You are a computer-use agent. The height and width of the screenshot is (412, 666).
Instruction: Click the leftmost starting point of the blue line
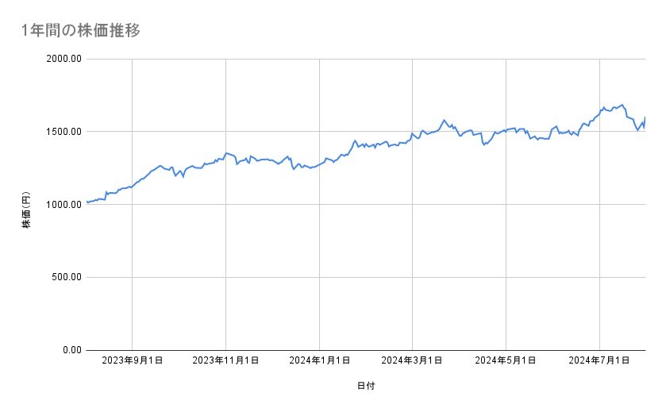(x=87, y=202)
